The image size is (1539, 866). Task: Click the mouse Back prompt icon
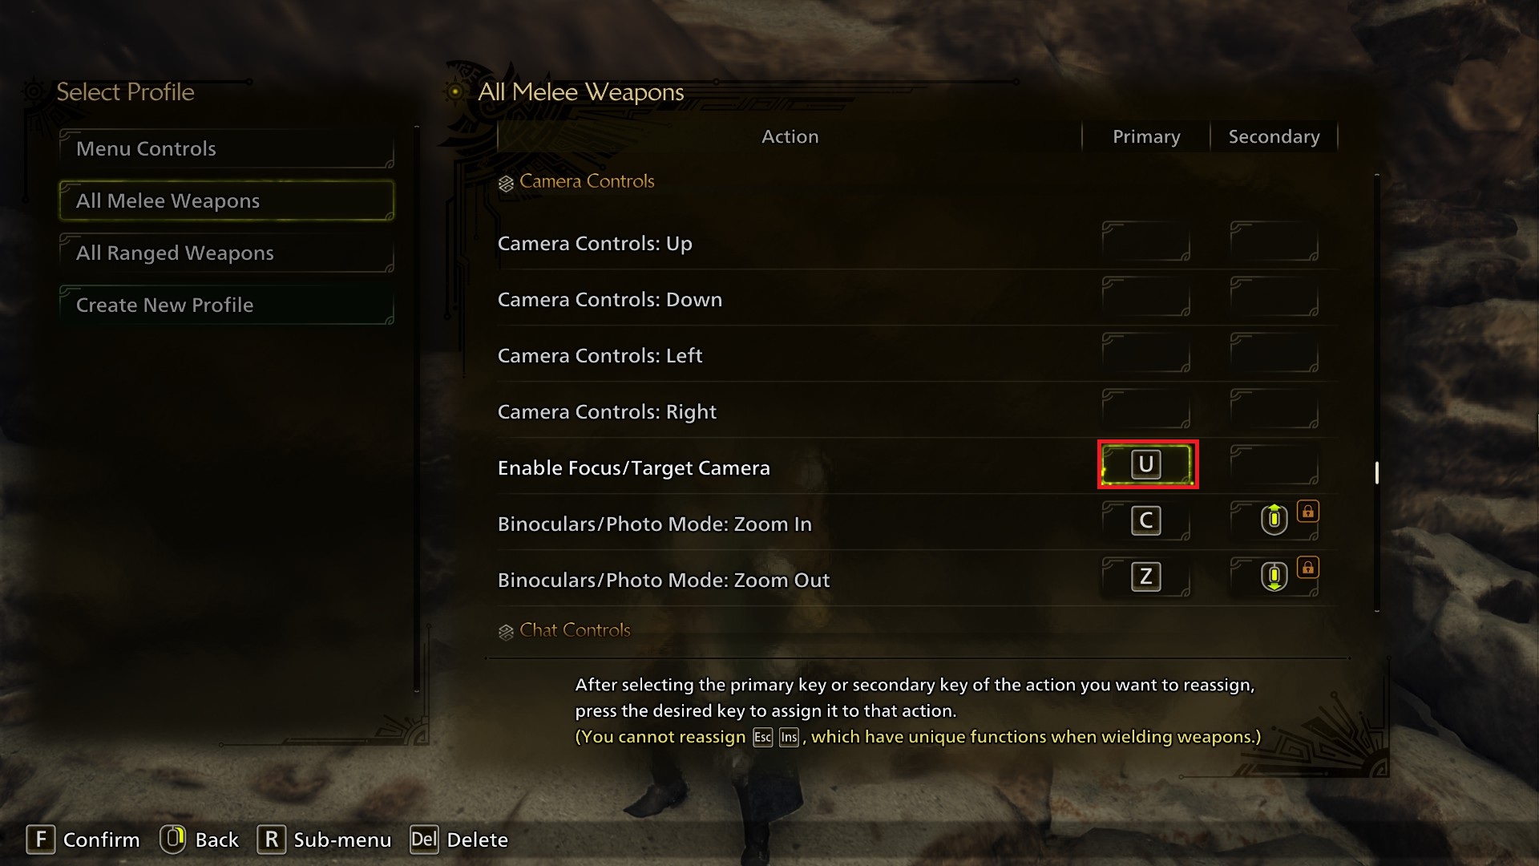[x=172, y=840]
